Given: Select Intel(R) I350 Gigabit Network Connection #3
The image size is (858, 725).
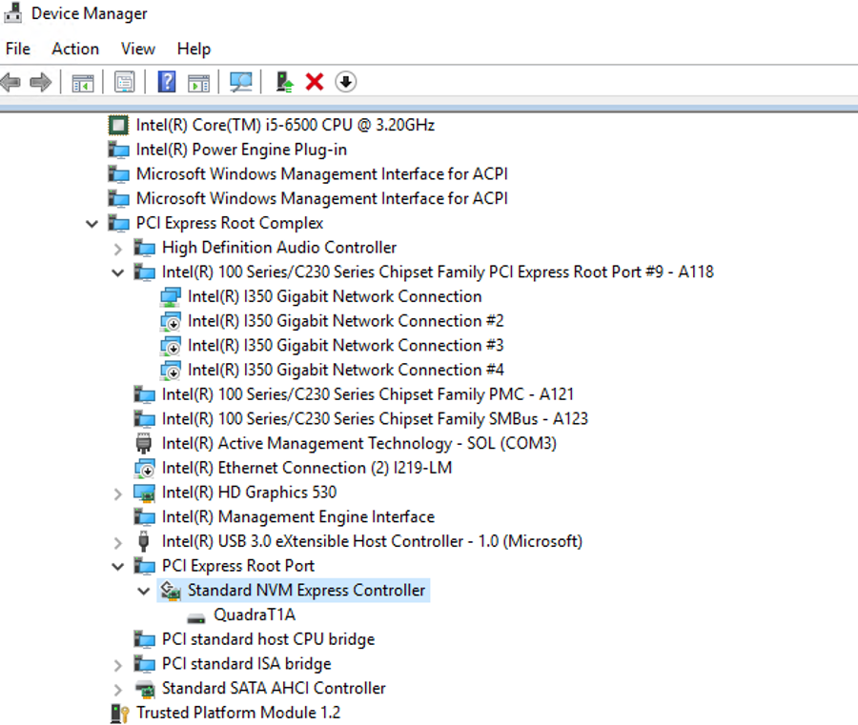Looking at the screenshot, I should (345, 346).
